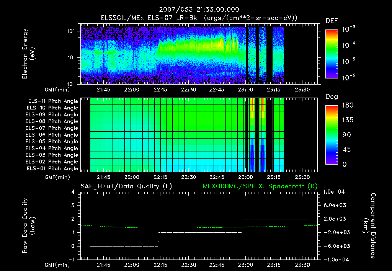The image size is (392, 271).
Task: Click the ELS-11 Pitch Angle row label
Action: pos(53,101)
